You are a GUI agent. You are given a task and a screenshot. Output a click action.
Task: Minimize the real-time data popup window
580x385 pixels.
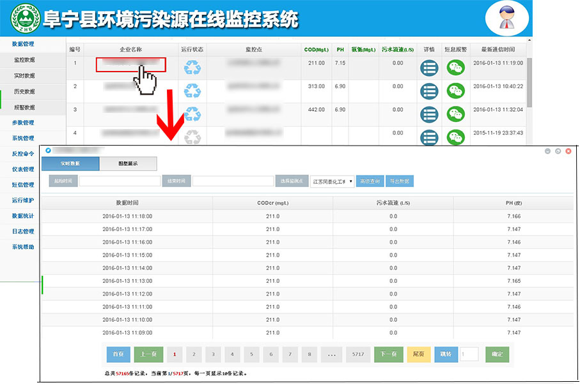[547, 151]
